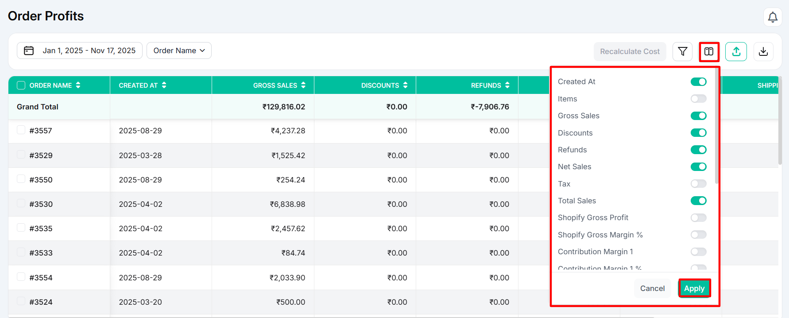The height and width of the screenshot is (318, 789).
Task: Check the box for order #3557
Action: click(21, 130)
